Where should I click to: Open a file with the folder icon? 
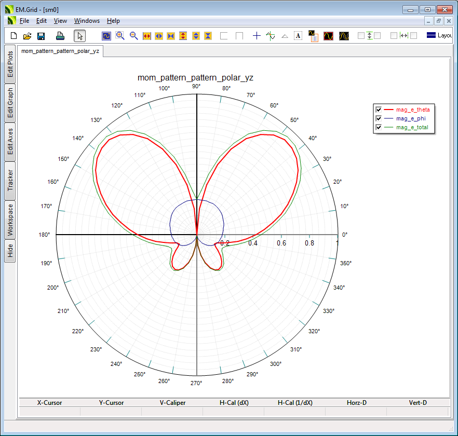[28, 36]
